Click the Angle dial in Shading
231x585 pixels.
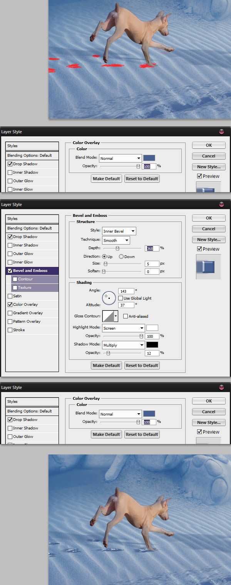pos(109,297)
